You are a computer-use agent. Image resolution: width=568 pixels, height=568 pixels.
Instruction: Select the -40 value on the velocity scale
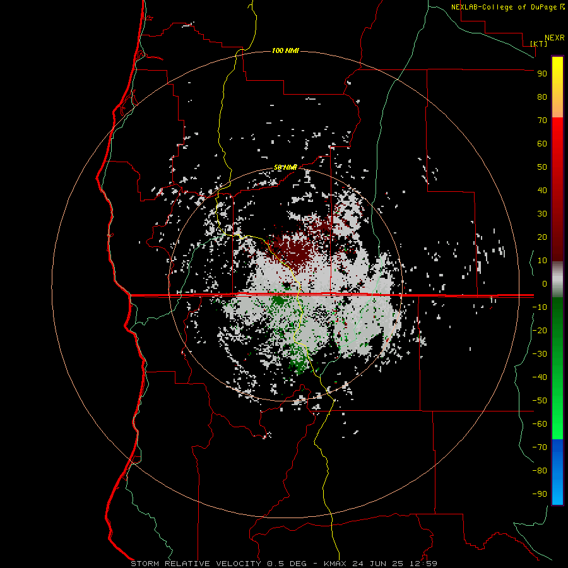coord(540,377)
